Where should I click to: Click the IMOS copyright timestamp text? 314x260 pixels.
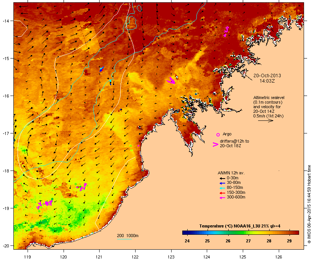pos(309,204)
